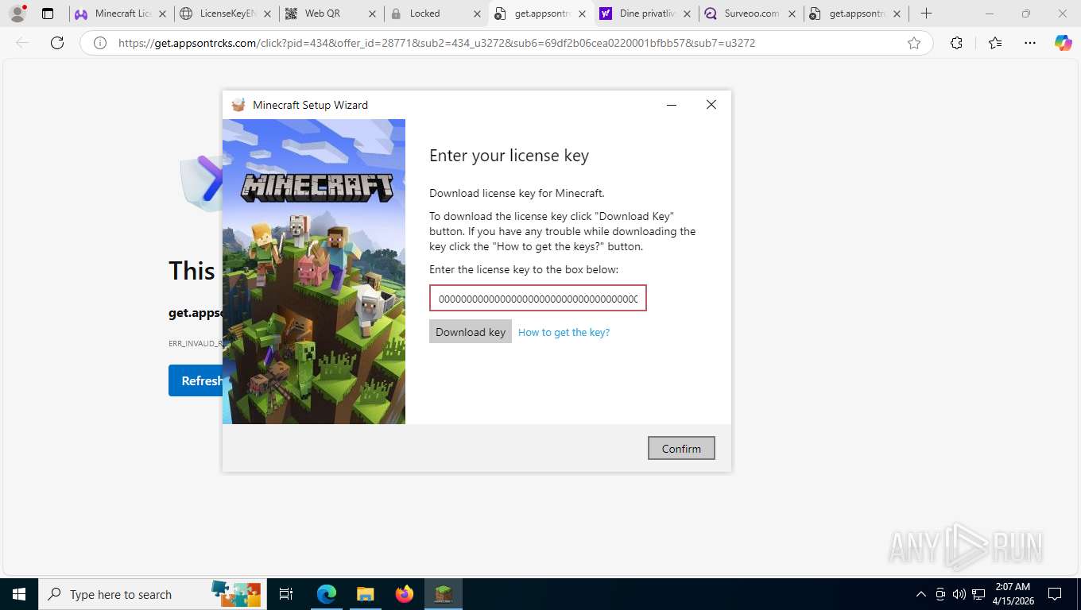Open the browser profile icon
The width and height of the screenshot is (1081, 610).
pos(17,14)
